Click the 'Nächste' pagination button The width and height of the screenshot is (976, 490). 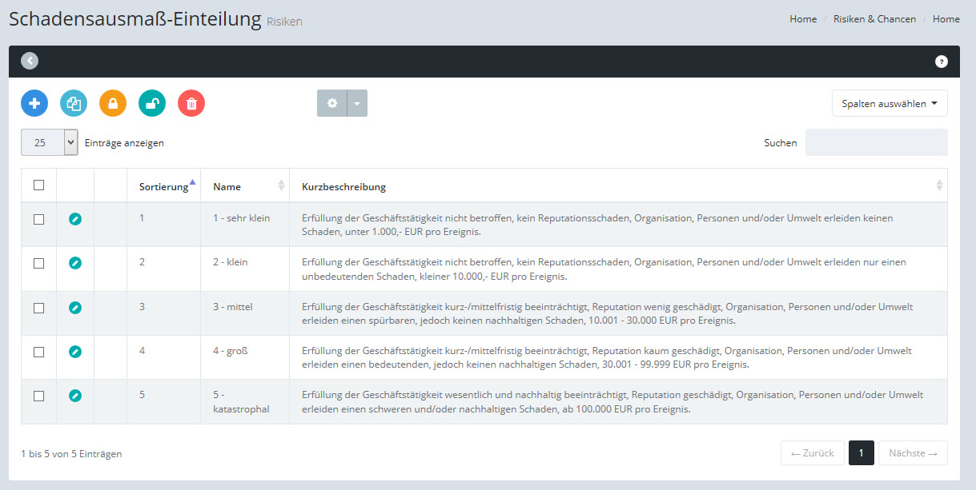[x=913, y=453]
